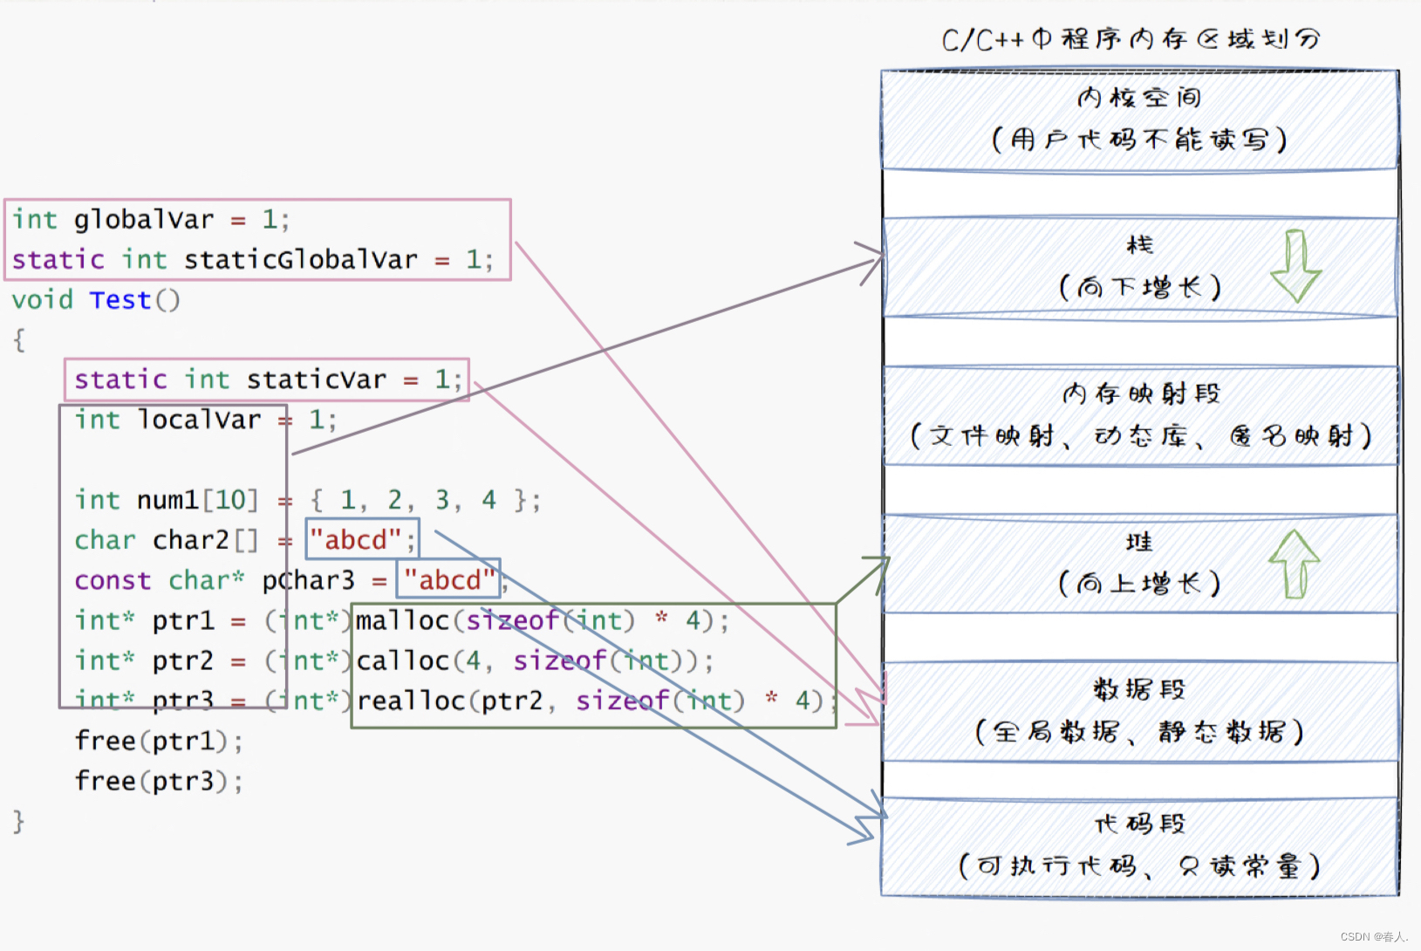Click the "abcd" string on the pChar3 line

(449, 580)
